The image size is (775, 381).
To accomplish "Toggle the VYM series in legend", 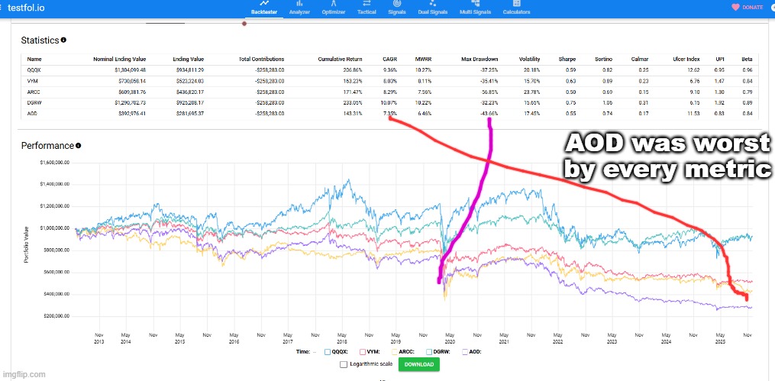I will [x=360, y=352].
